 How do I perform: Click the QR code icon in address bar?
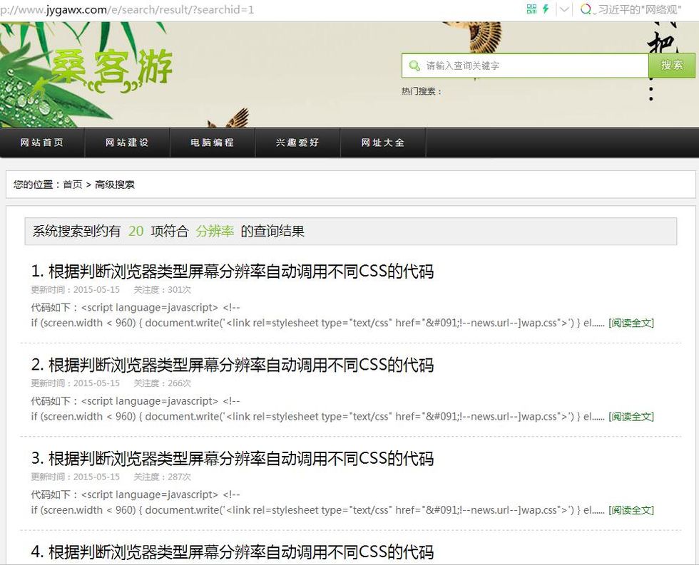pos(531,9)
